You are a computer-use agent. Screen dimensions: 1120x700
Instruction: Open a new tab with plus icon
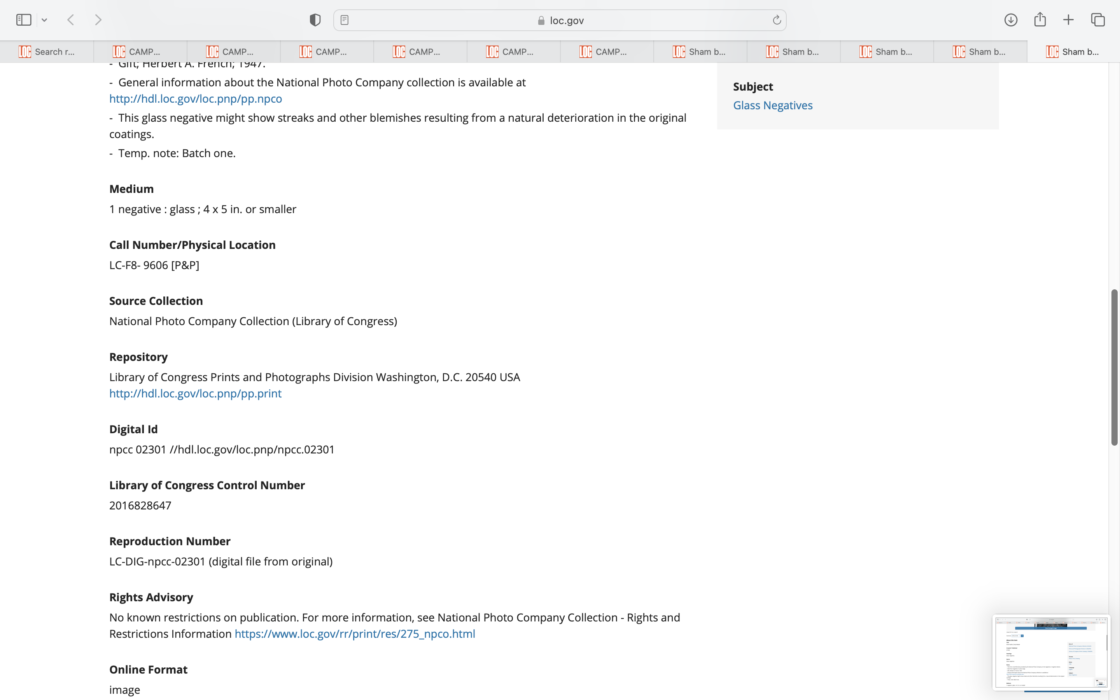pyautogui.click(x=1068, y=20)
